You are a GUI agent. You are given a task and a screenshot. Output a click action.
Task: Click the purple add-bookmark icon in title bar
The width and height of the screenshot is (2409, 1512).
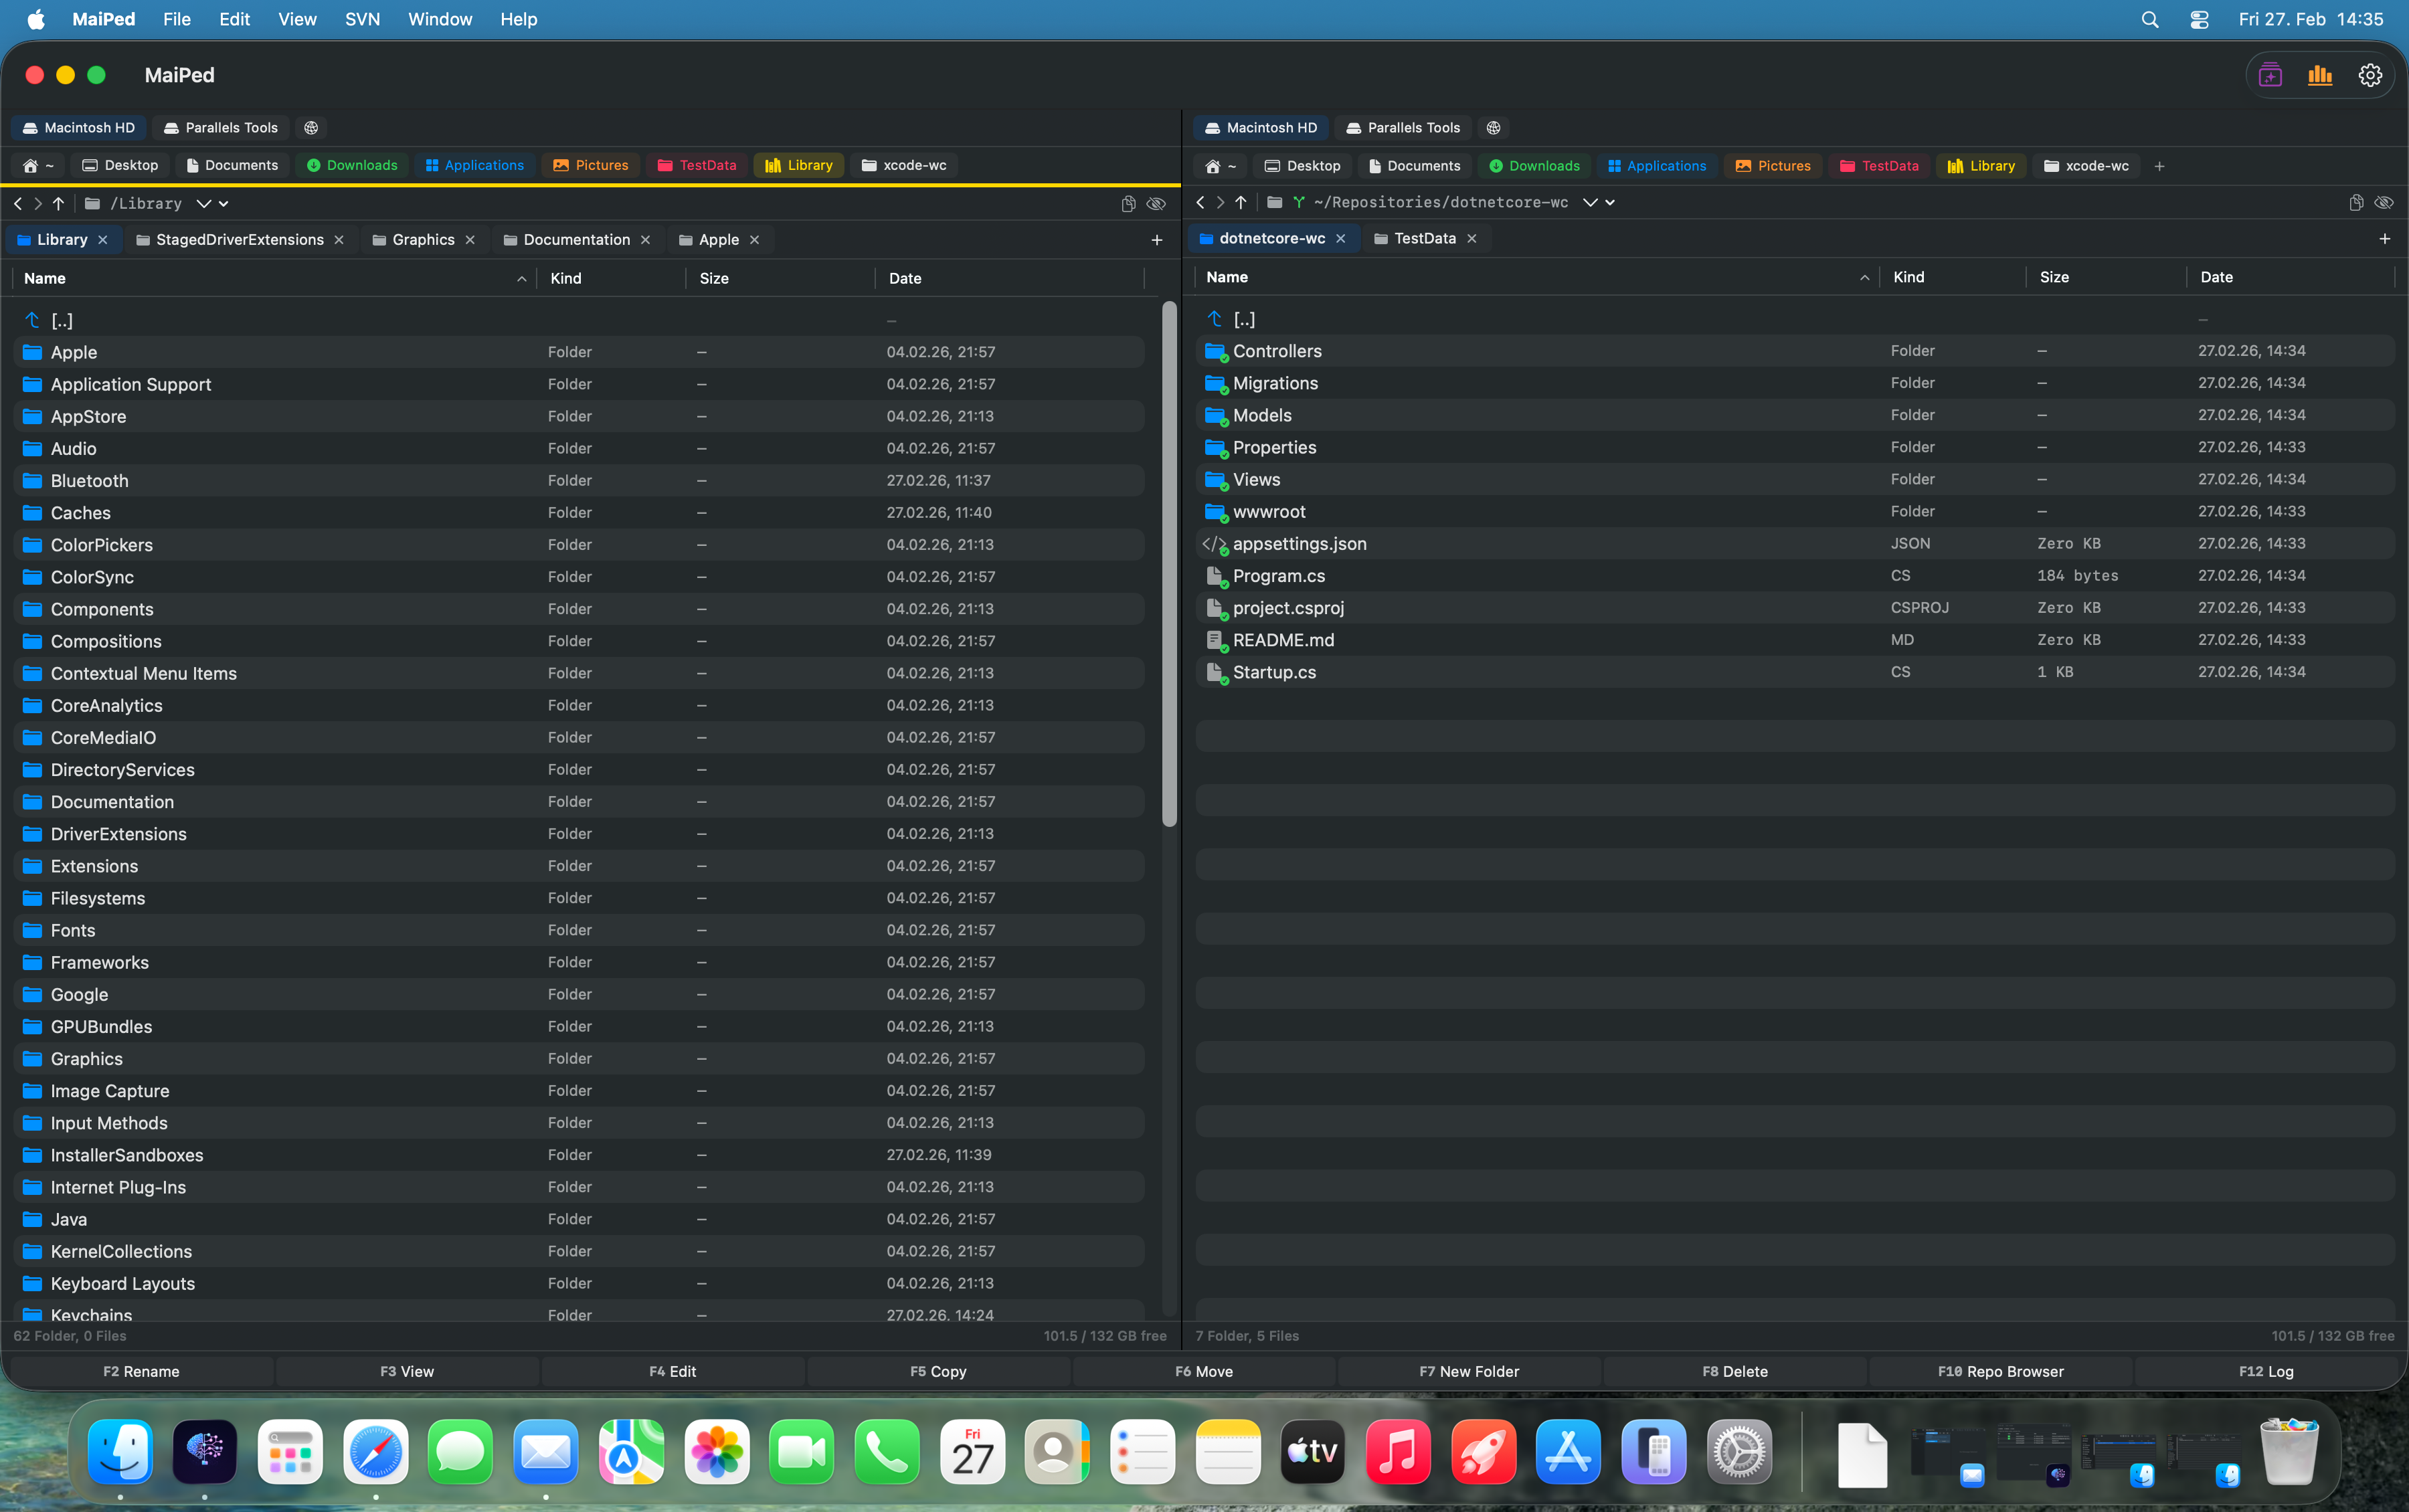tap(2270, 76)
